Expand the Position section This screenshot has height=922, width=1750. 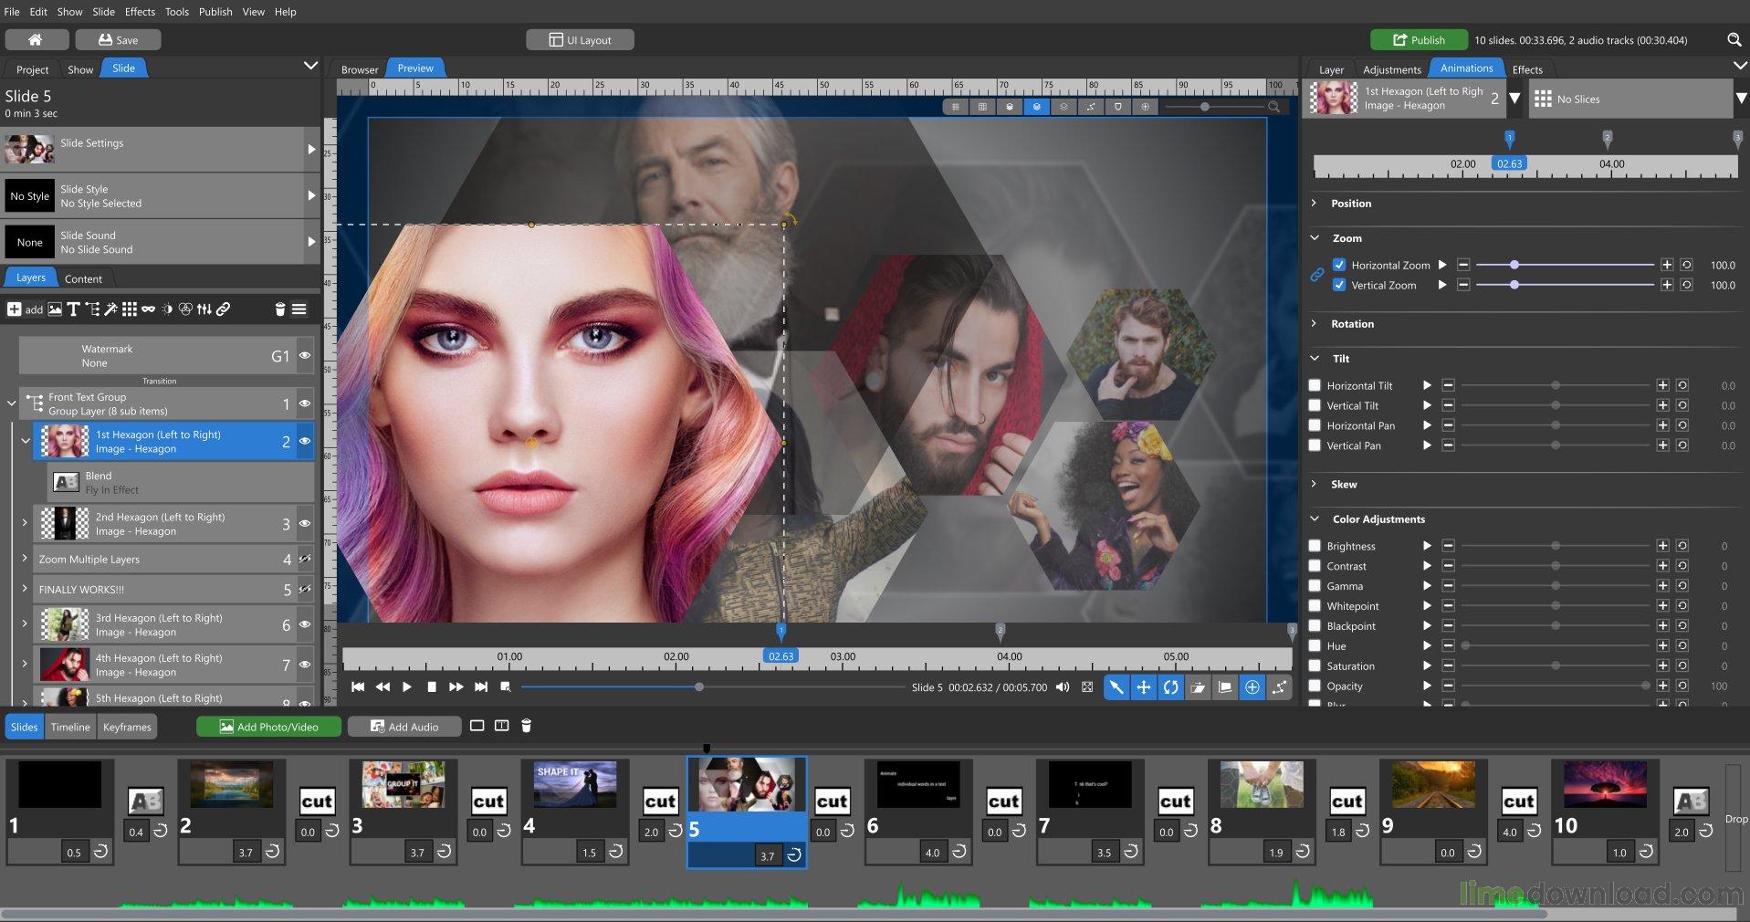pyautogui.click(x=1315, y=204)
